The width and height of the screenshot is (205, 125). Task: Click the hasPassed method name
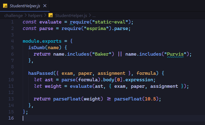[41, 73]
